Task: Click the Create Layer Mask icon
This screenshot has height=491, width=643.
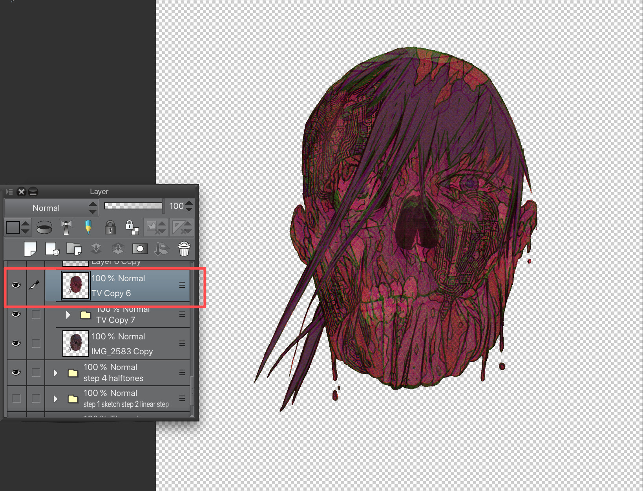Action: click(x=140, y=249)
